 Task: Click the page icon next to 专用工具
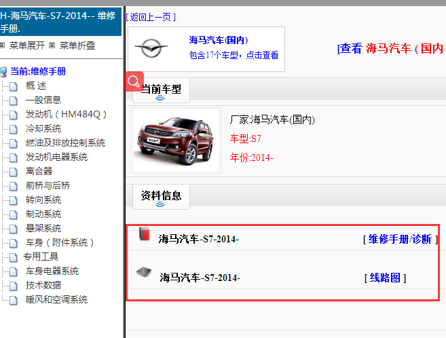pyautogui.click(x=13, y=257)
